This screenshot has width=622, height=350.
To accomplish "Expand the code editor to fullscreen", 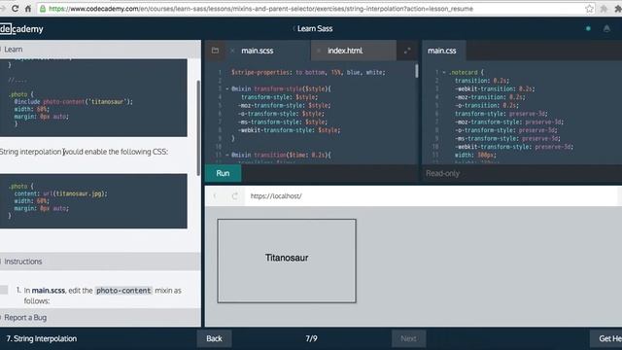I will [407, 51].
